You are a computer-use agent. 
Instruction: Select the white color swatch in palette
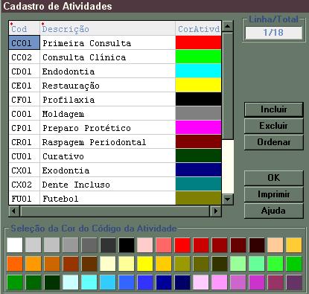click(x=15, y=245)
